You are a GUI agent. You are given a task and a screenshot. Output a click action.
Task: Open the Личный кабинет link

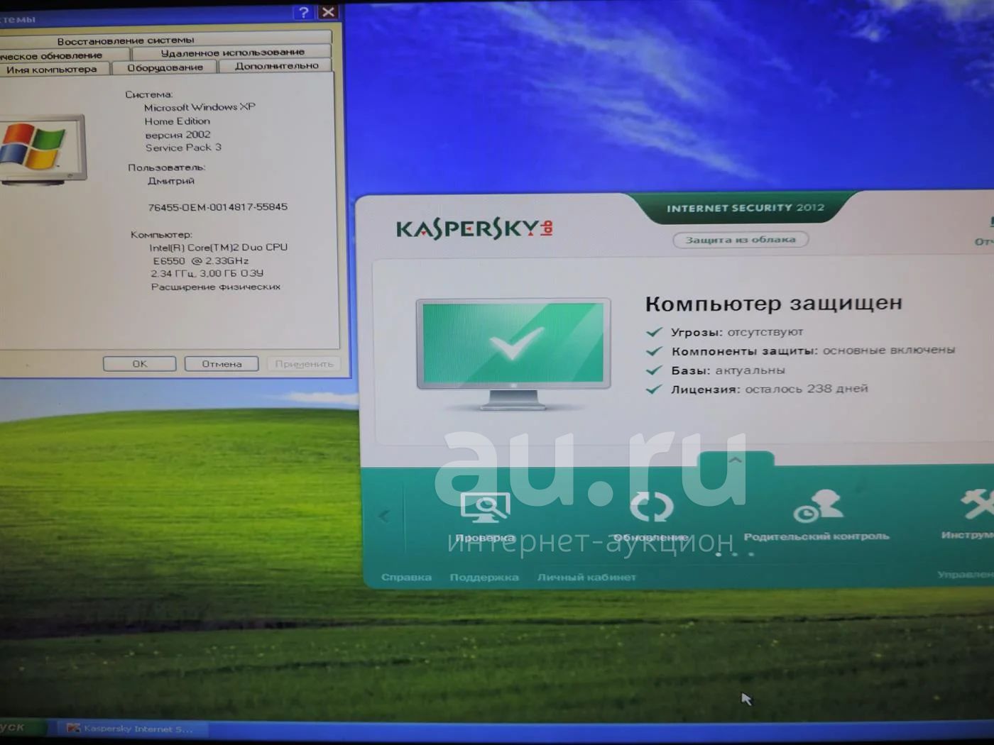[586, 577]
